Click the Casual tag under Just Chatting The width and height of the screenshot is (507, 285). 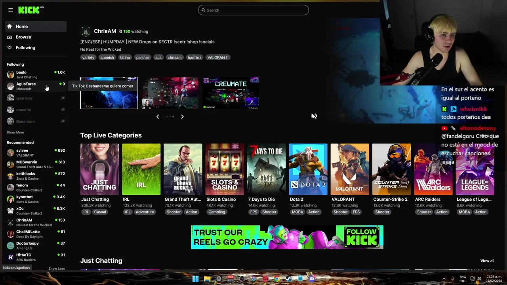(100, 212)
